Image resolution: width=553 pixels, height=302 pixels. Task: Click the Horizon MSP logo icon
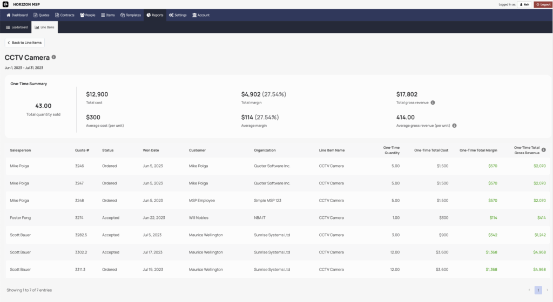coord(5,4)
